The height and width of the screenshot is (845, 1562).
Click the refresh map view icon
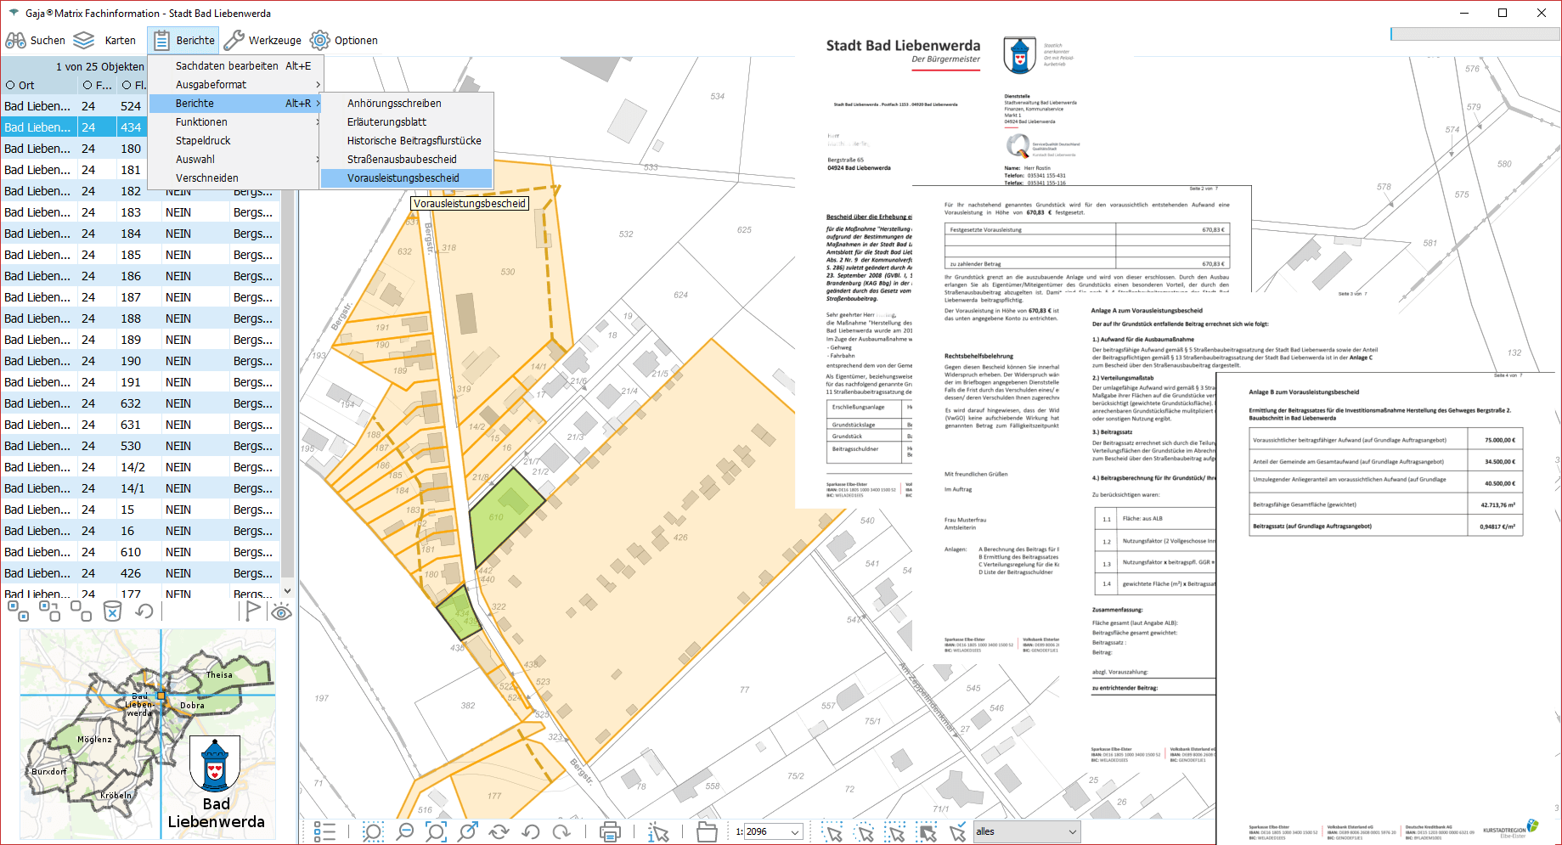(499, 831)
